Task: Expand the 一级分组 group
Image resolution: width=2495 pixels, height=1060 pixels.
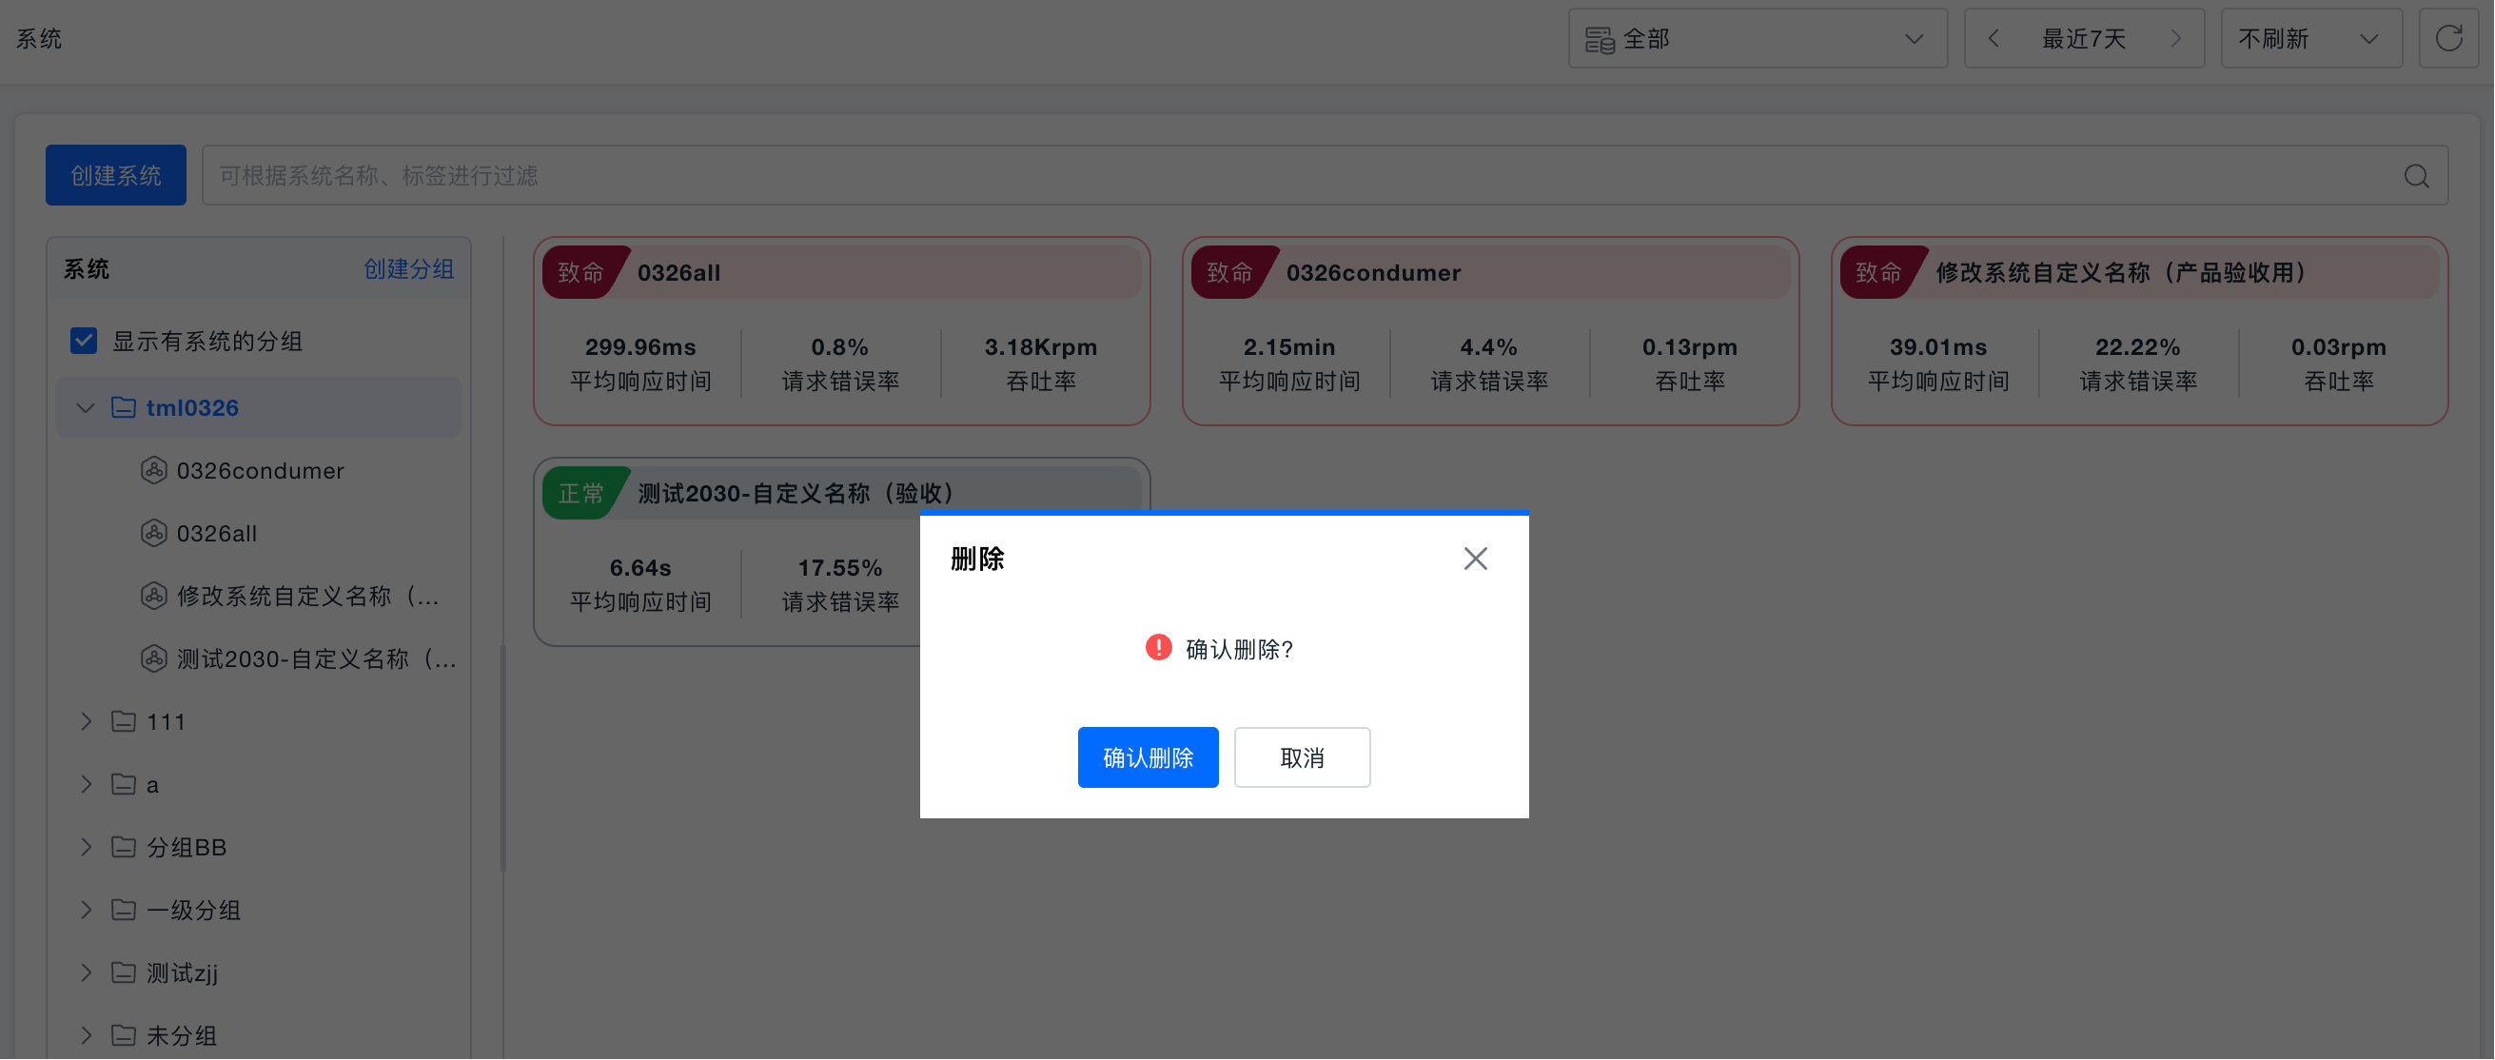Action: point(86,910)
